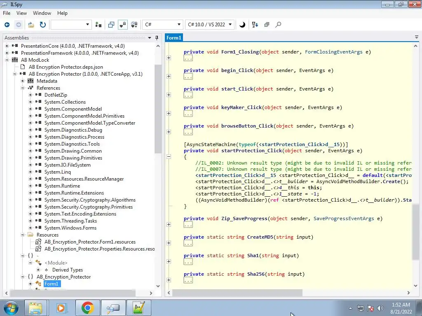Select AB_Encryption_Protector.Form1.resources item
Viewport: 422px width, 316px height.
coord(90,242)
